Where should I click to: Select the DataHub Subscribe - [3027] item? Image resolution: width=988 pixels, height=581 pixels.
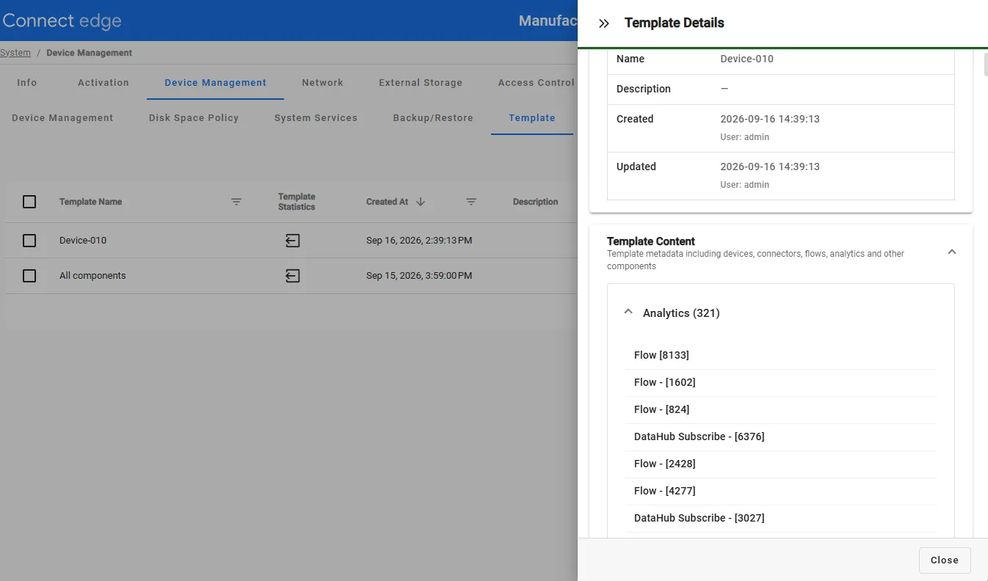781,518
